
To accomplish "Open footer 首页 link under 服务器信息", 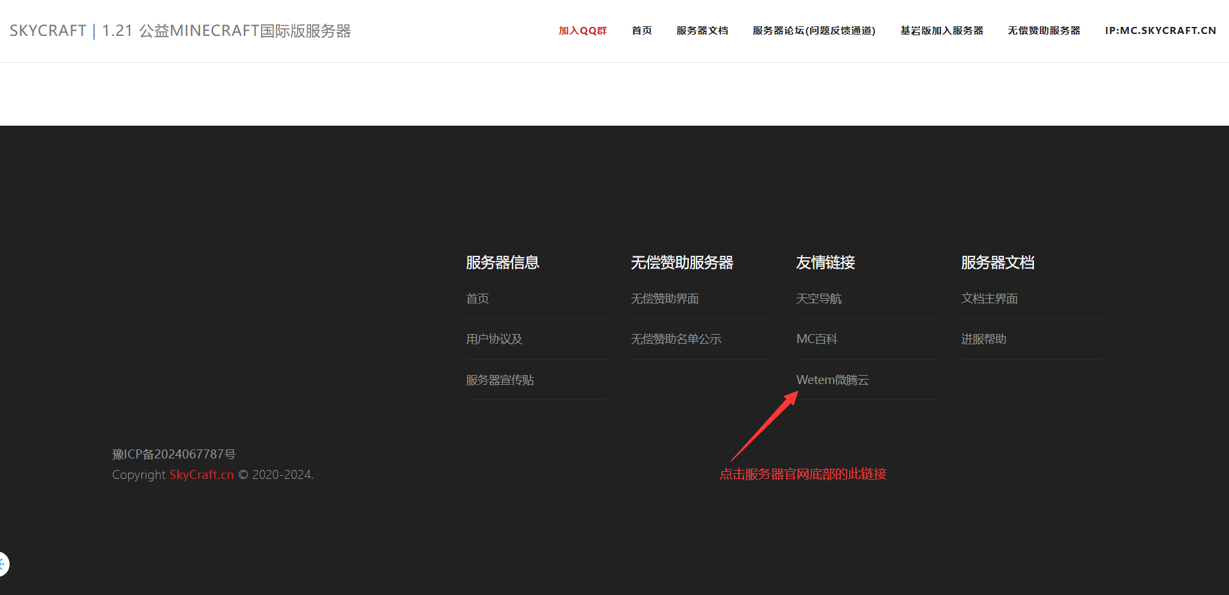I will tap(477, 299).
